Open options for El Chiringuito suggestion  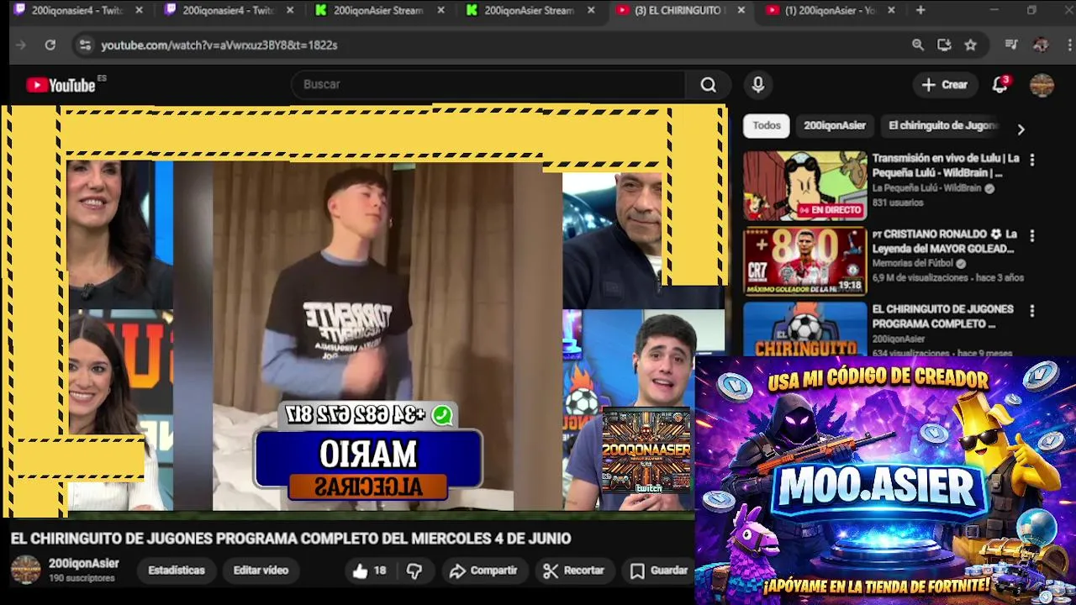pos(1031,311)
